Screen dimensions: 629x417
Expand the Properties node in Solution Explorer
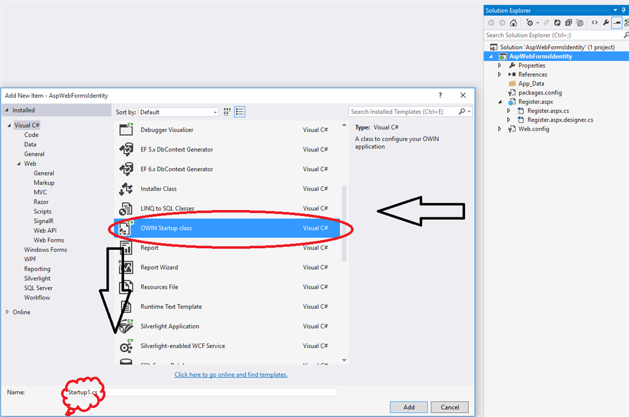tap(499, 65)
